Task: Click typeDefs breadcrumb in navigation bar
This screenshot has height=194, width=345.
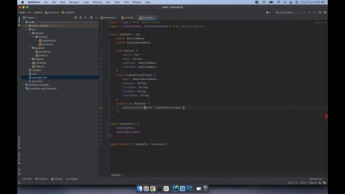Action: [68, 12]
